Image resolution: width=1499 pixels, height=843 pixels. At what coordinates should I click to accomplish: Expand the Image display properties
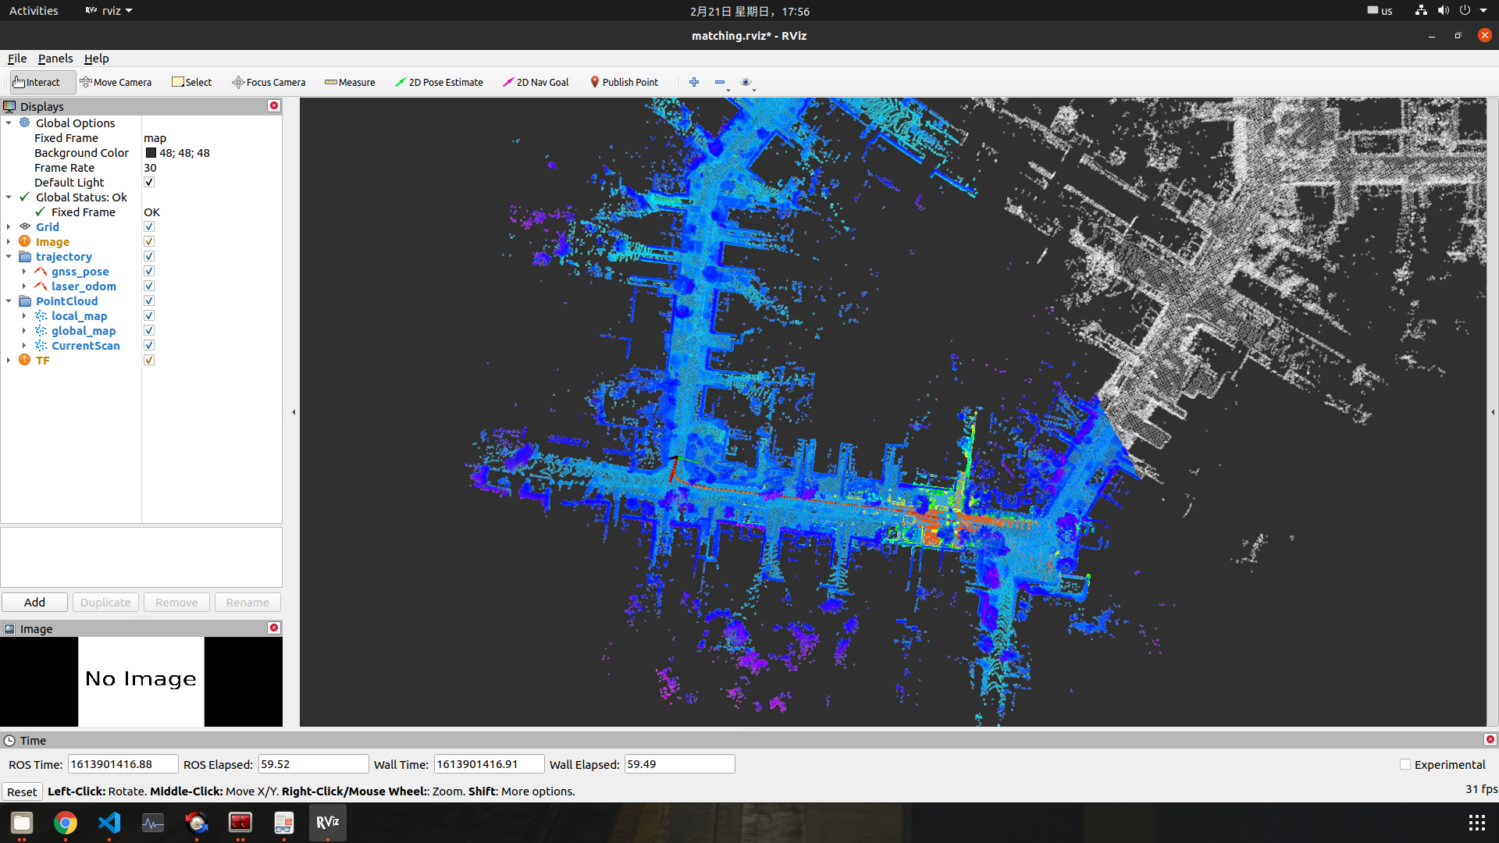coord(9,241)
